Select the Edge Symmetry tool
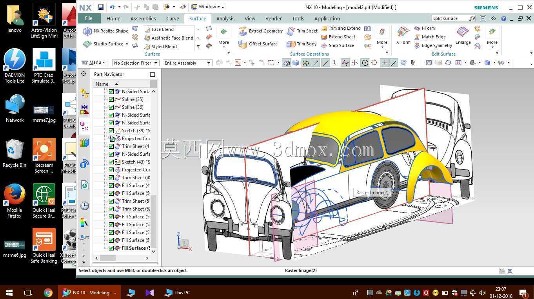 point(433,45)
